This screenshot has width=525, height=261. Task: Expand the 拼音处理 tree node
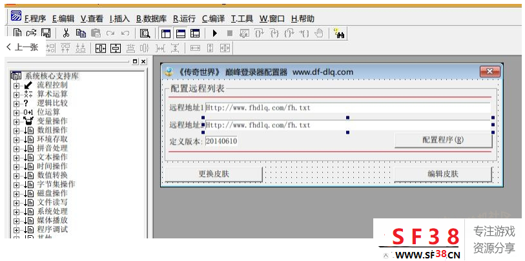point(16,149)
